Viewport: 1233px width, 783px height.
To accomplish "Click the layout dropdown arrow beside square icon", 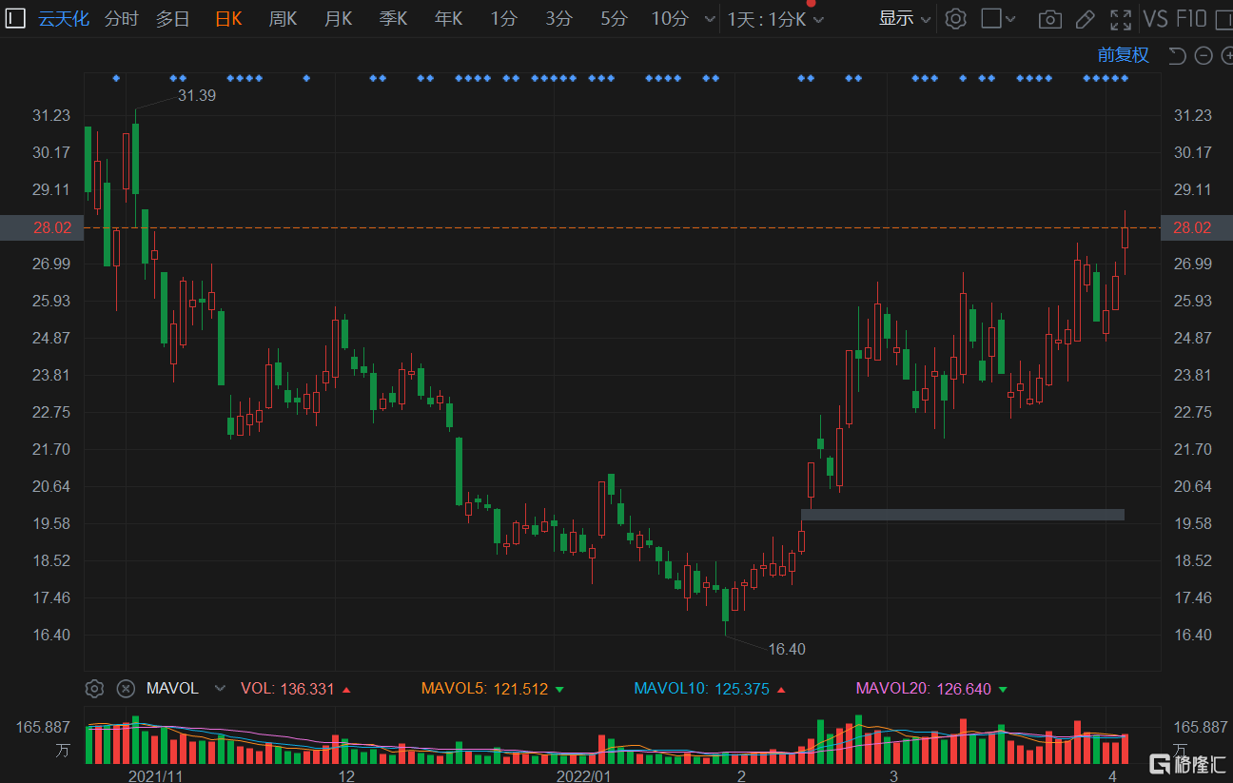I will click(x=1010, y=19).
